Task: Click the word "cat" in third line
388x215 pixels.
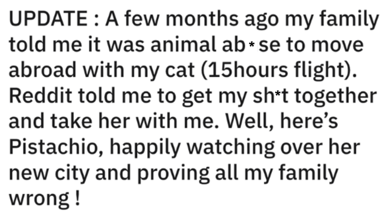Action: [x=166, y=71]
